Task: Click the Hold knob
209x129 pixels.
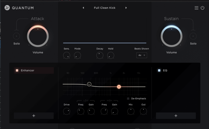Action: pos(111,55)
